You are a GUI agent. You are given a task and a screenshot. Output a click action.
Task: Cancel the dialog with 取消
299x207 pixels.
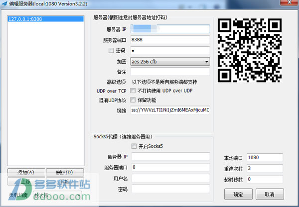point(269,194)
